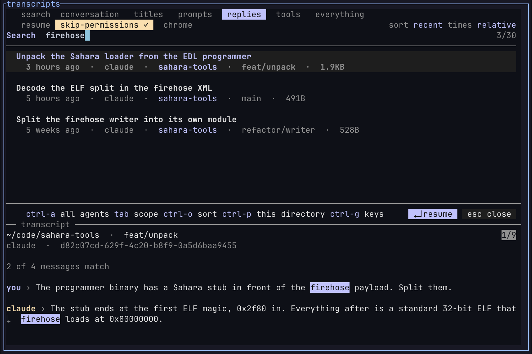This screenshot has height=354, width=532.
Task: Click the feat/unpack branch label in results
Action: (269, 67)
